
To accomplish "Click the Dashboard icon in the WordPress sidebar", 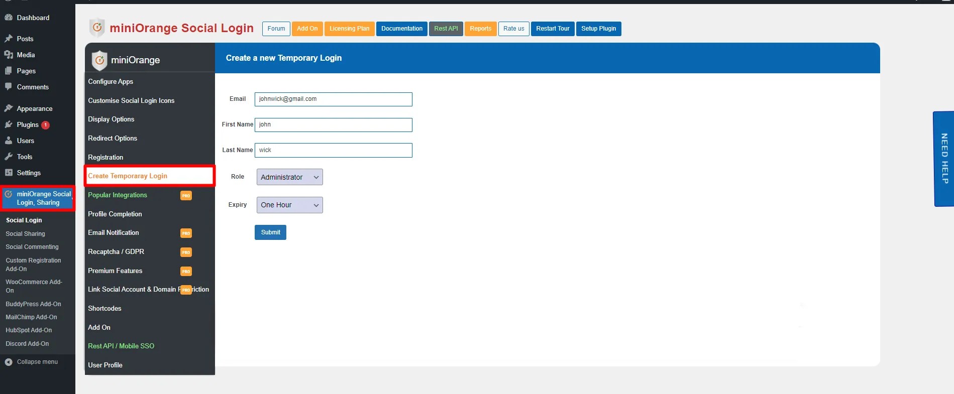I will coord(9,18).
